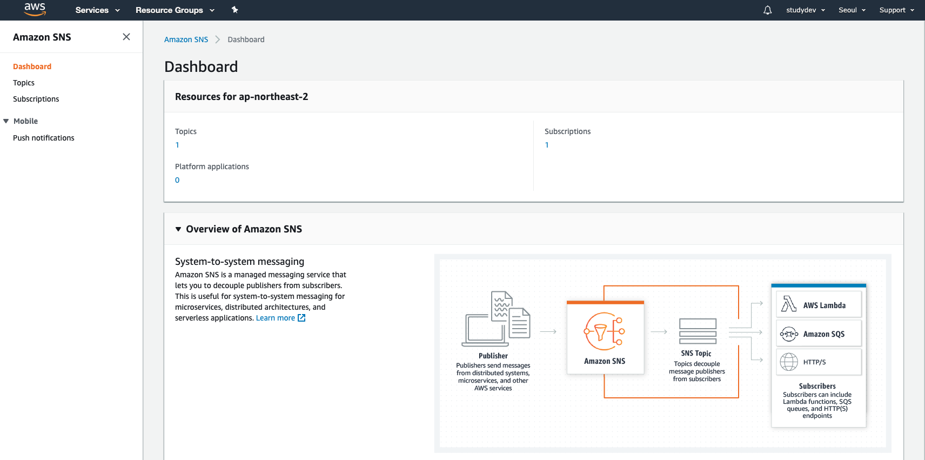Click the Subscribers label in the diagram
This screenshot has width=925, height=460.
817,386
